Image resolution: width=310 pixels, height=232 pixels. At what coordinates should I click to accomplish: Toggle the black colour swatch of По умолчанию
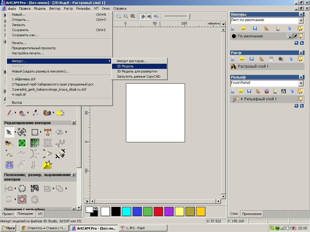(234, 36)
